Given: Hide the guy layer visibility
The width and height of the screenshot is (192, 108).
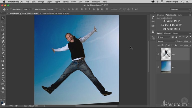Looking at the screenshot, I should pos(158,54).
